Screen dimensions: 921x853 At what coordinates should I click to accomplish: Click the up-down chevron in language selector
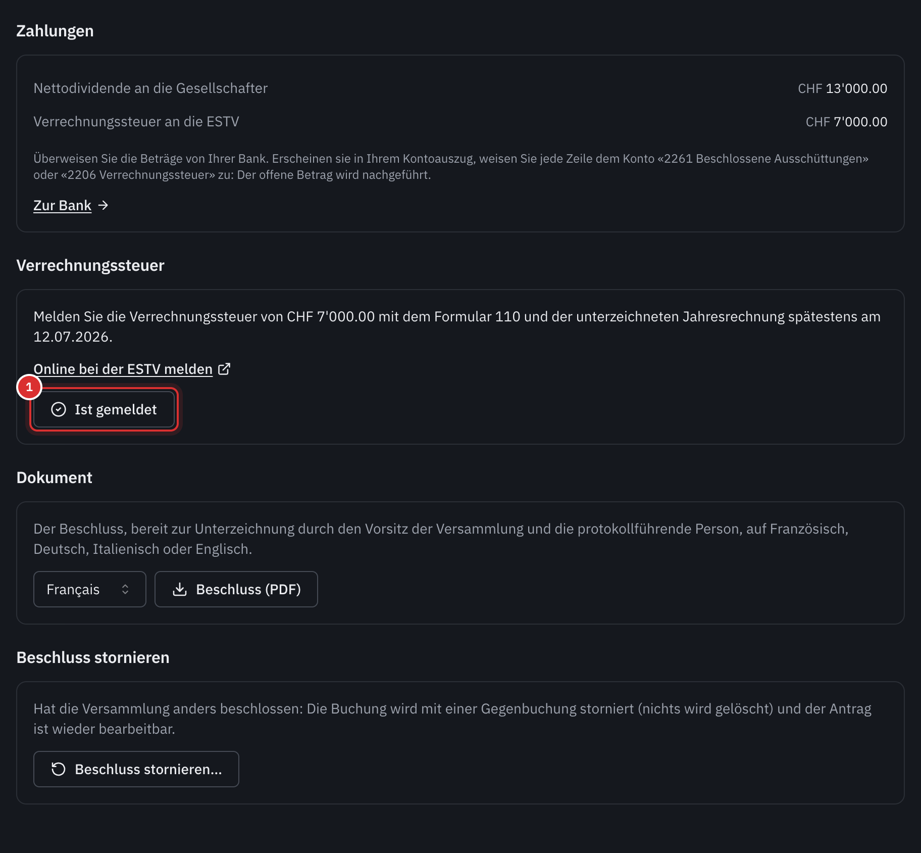125,589
